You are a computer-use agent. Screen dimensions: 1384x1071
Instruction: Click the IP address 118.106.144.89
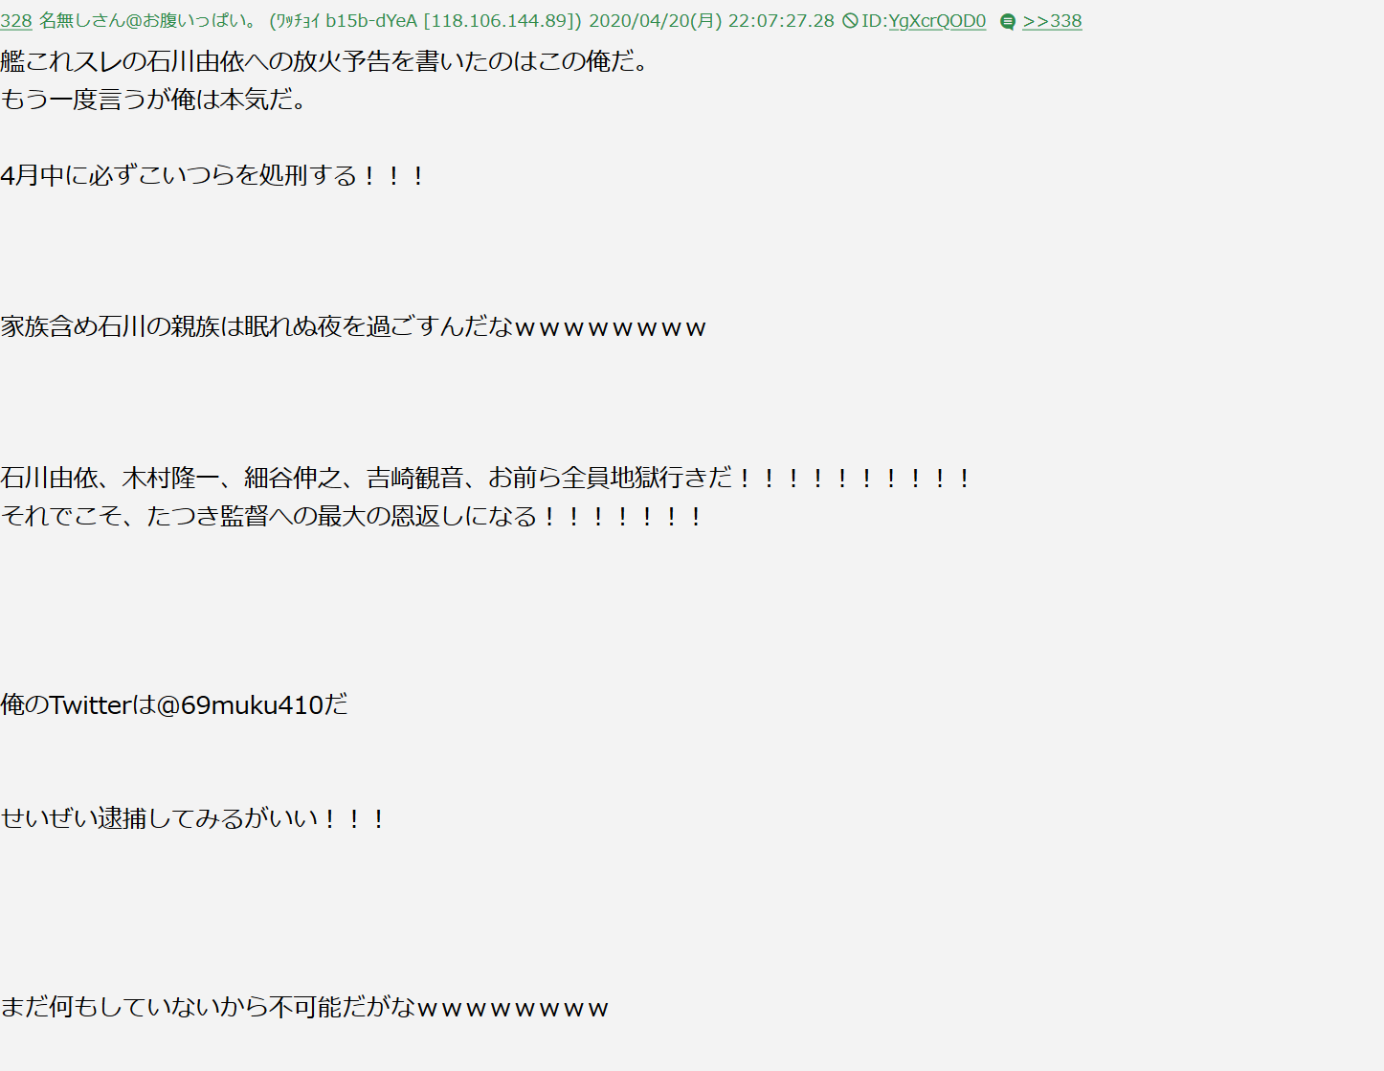[x=502, y=21]
